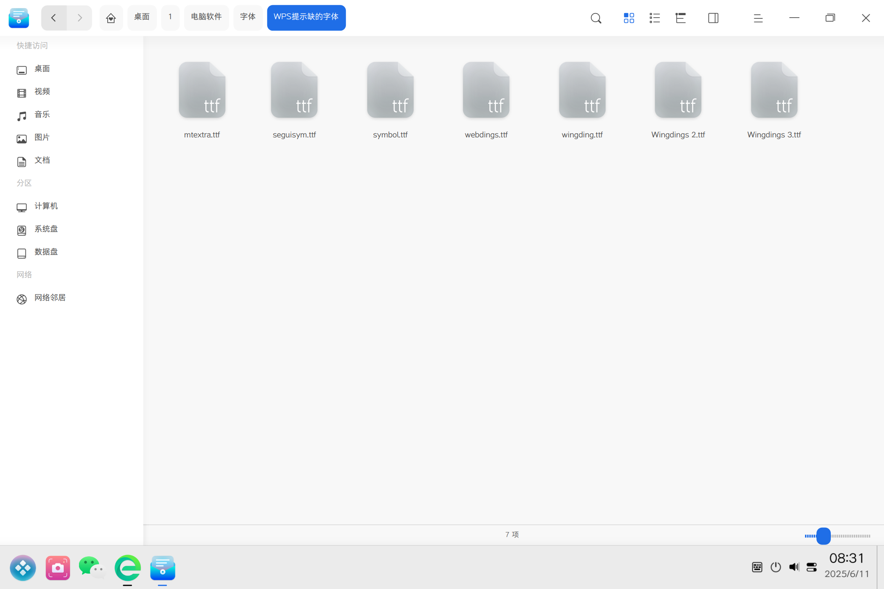Go back to the previous folder
The height and width of the screenshot is (589, 884).
pos(54,18)
